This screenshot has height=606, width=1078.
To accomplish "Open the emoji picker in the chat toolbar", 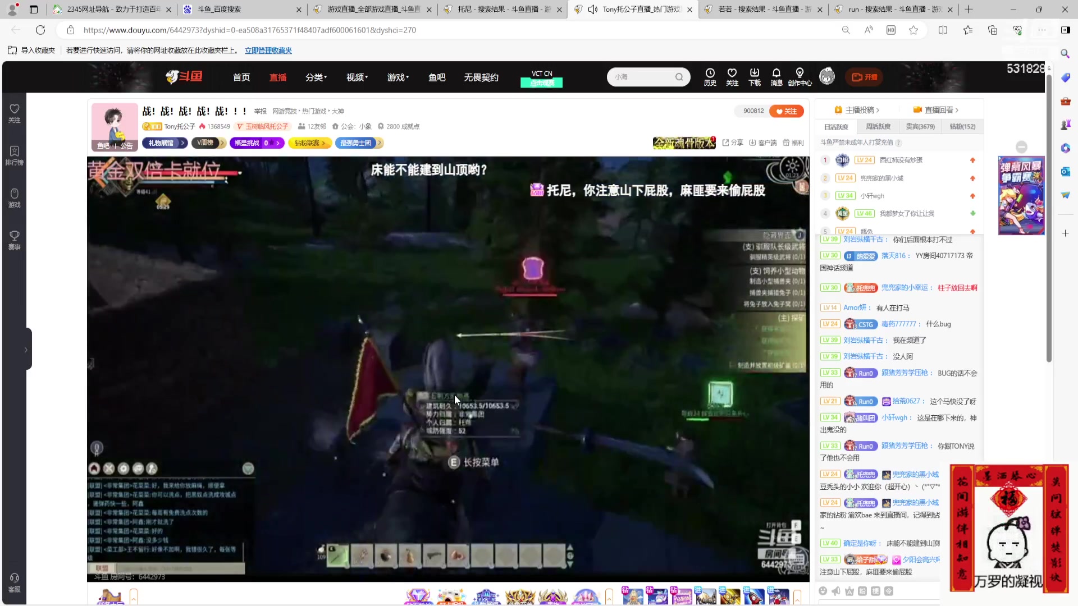I will click(823, 591).
